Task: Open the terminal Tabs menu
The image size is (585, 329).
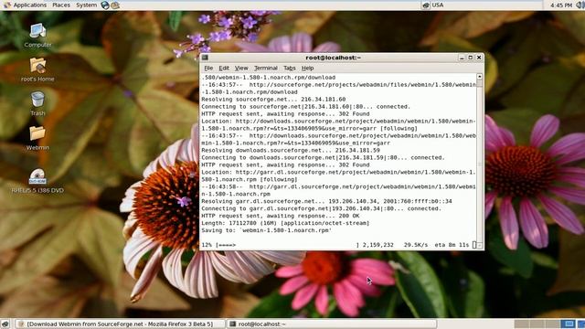Action: point(289,68)
